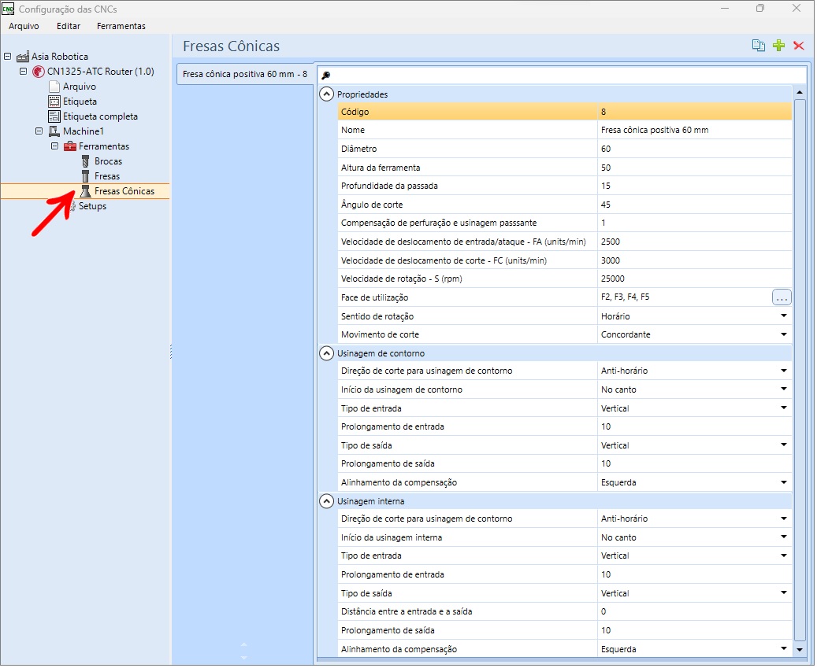Click the vertical scrollbar thumb in properties
This screenshot has height=668, width=817.
click(x=800, y=371)
